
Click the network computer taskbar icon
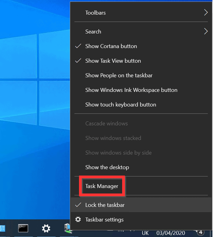point(67,228)
